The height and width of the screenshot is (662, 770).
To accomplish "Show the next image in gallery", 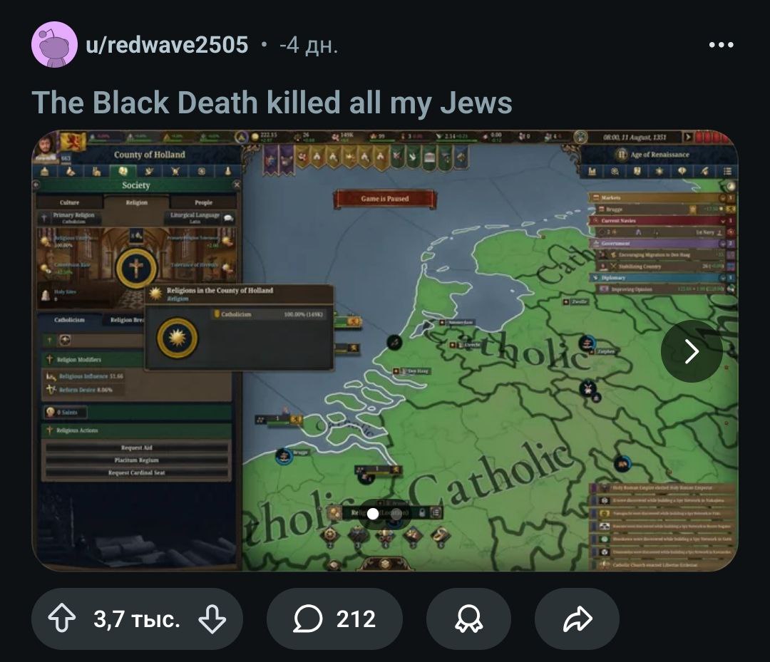I will 692,351.
